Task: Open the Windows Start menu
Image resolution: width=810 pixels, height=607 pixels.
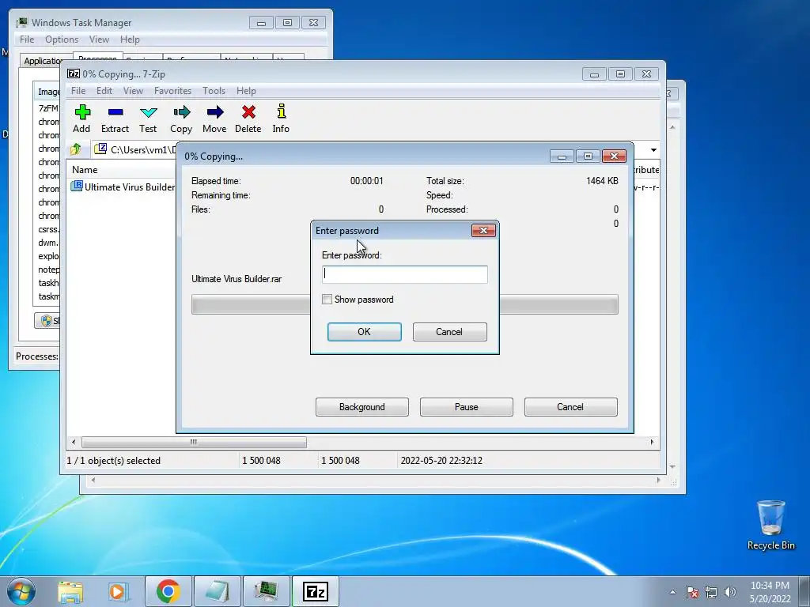Action: click(21, 591)
